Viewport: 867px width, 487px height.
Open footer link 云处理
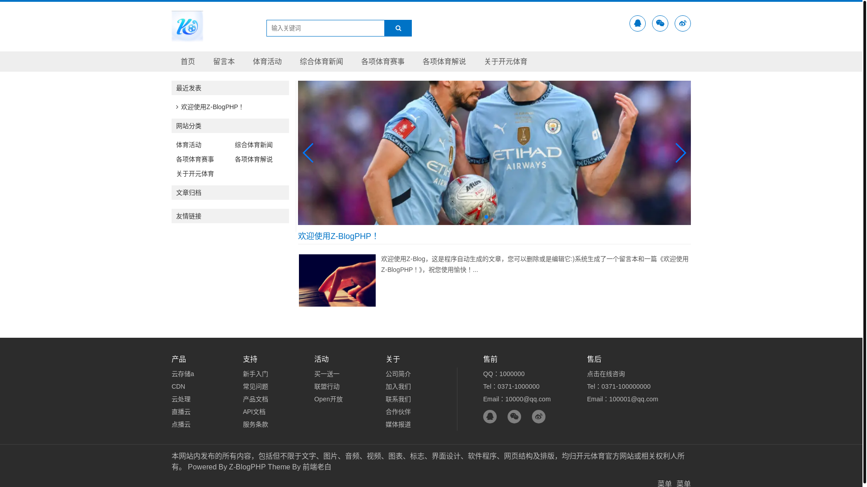coord(181,399)
